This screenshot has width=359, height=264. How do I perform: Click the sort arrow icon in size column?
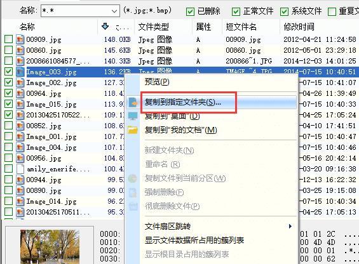pyautogui.click(x=105, y=26)
